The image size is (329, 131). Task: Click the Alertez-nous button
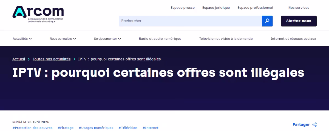point(299,21)
